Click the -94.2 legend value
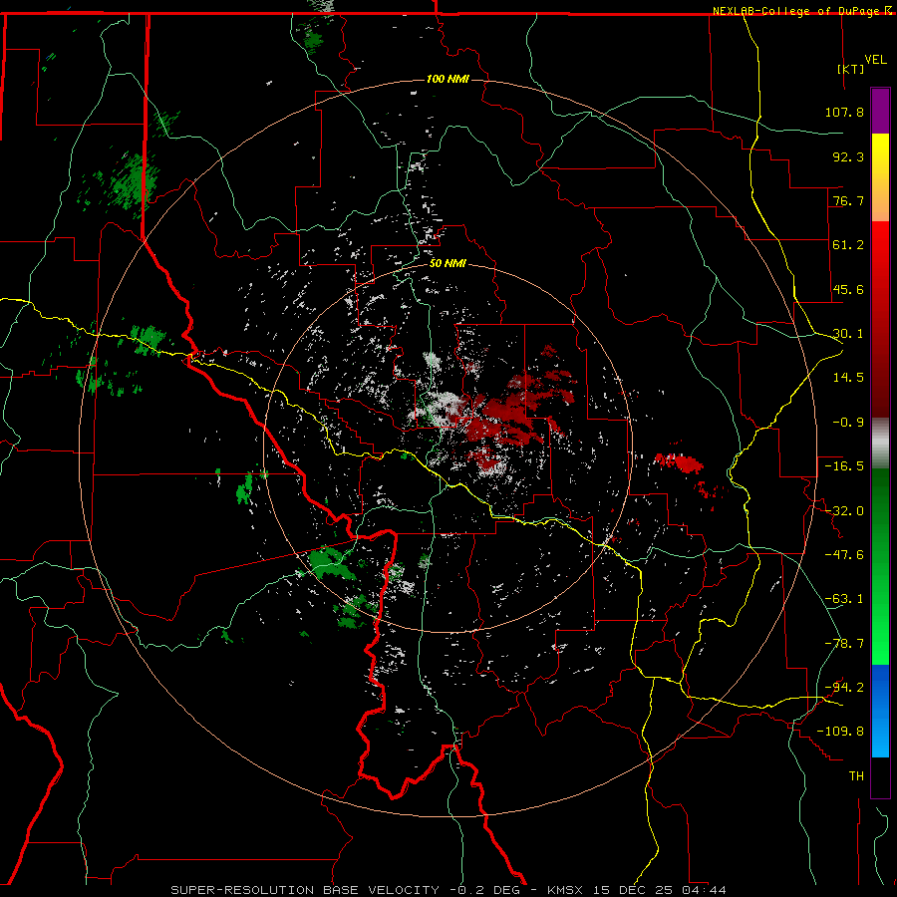Image resolution: width=897 pixels, height=897 pixels. (x=844, y=688)
